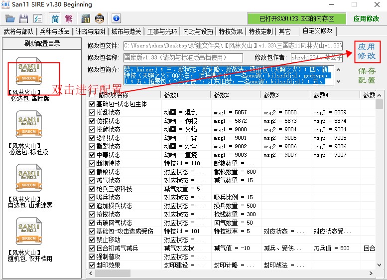Select the 必选包.标准版 package icon

29,124
